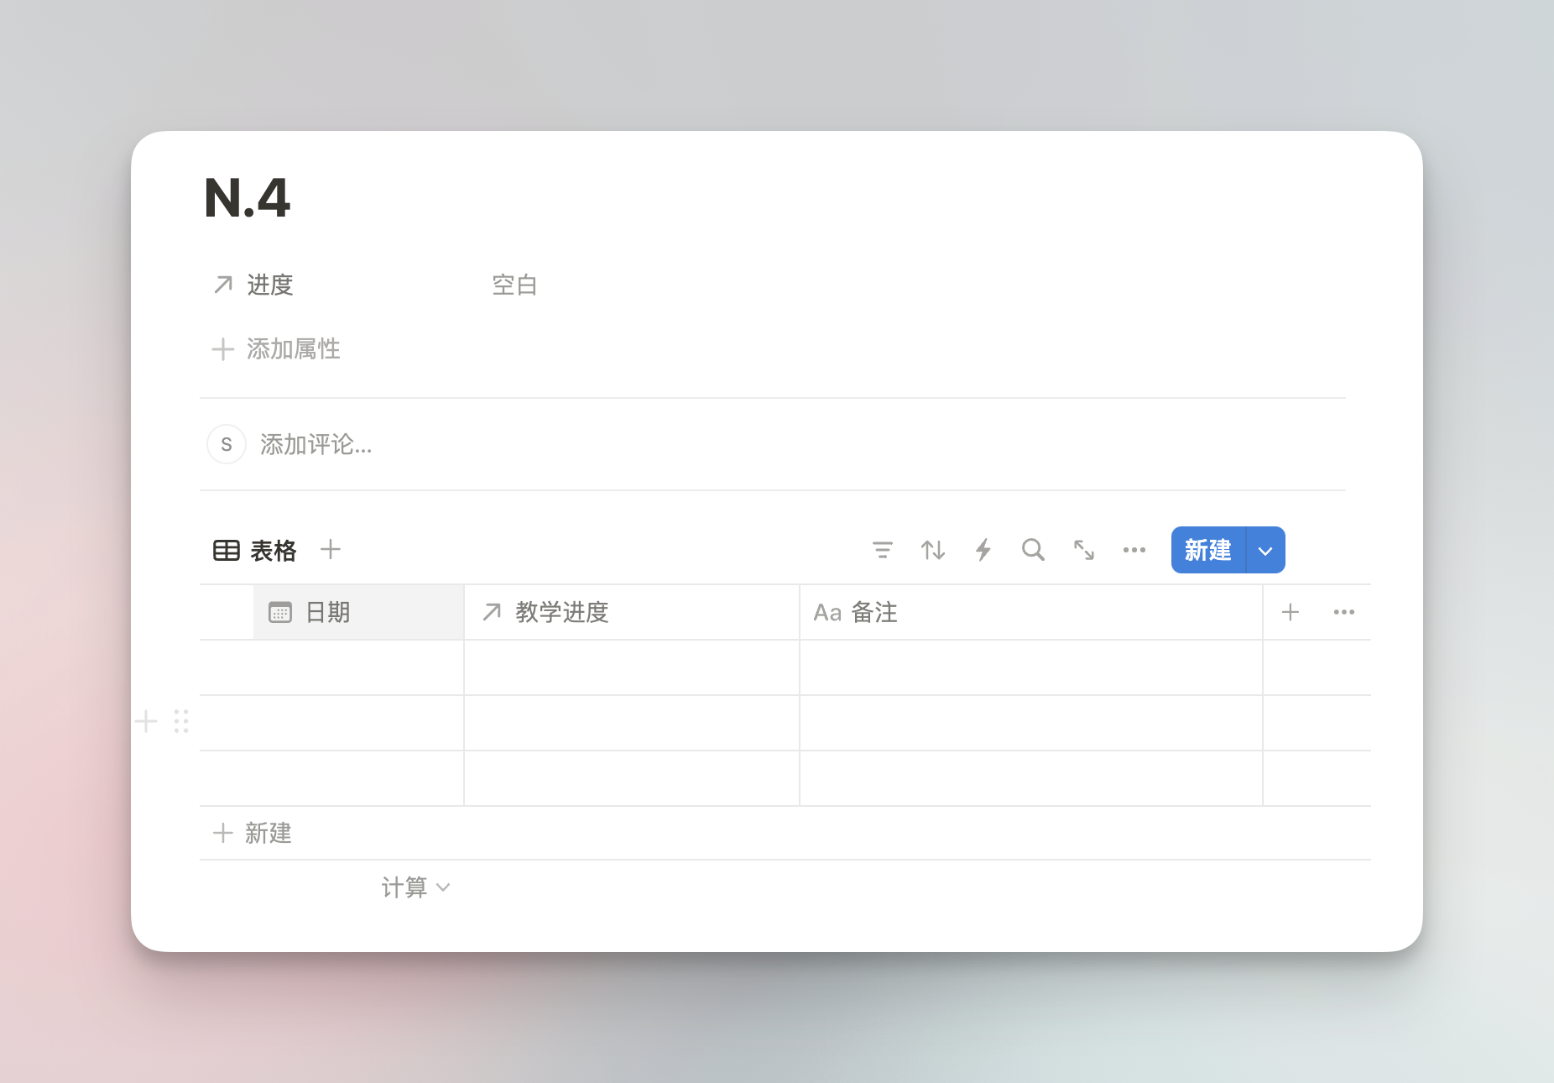Select the 表格 view tab
This screenshot has height=1083, width=1554.
coord(255,550)
